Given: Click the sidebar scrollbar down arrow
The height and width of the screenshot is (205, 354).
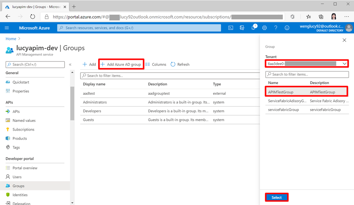Looking at the screenshot, I should pyautogui.click(x=72, y=203).
